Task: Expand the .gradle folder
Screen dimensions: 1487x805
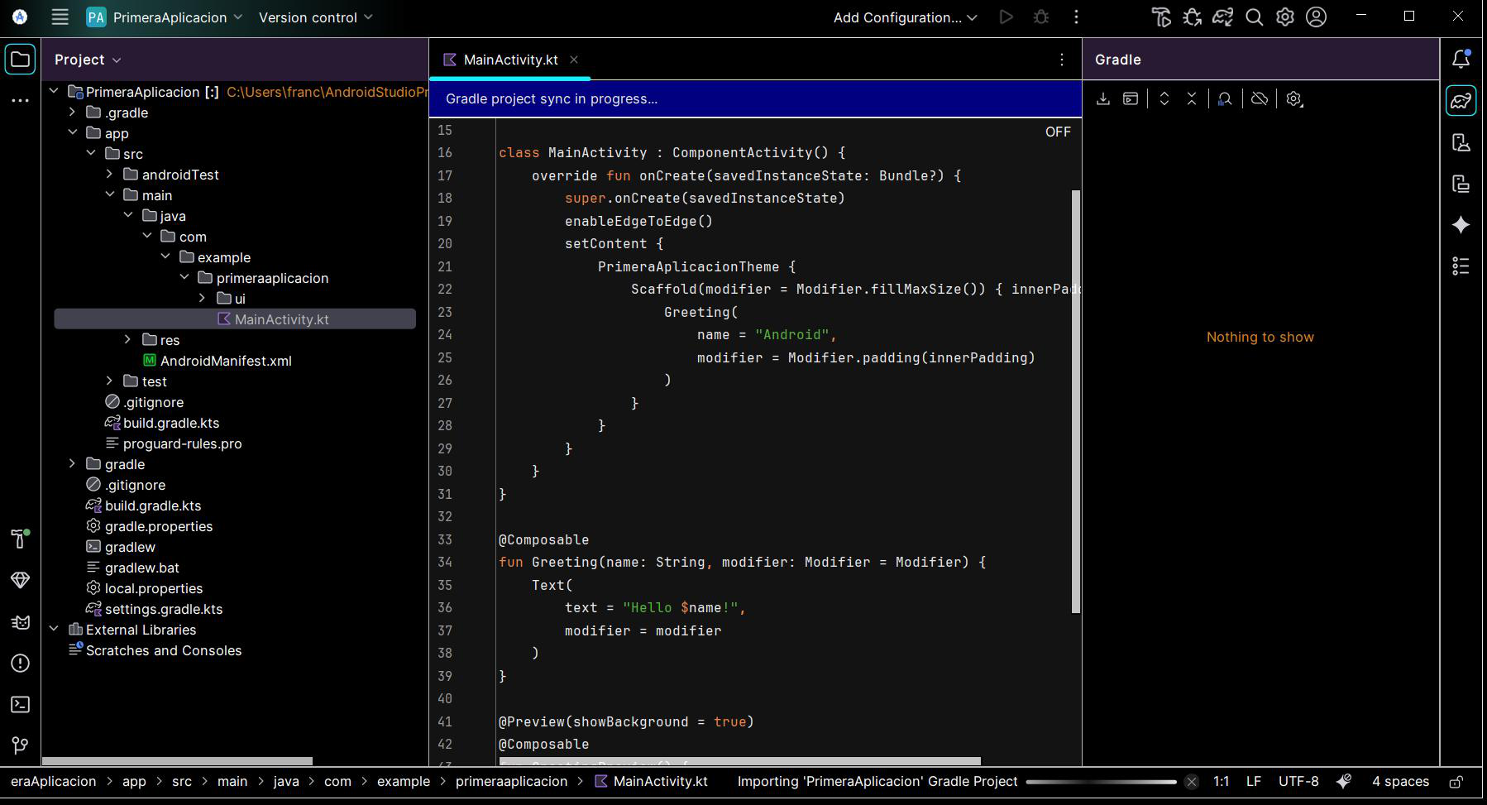Action: pos(73,112)
